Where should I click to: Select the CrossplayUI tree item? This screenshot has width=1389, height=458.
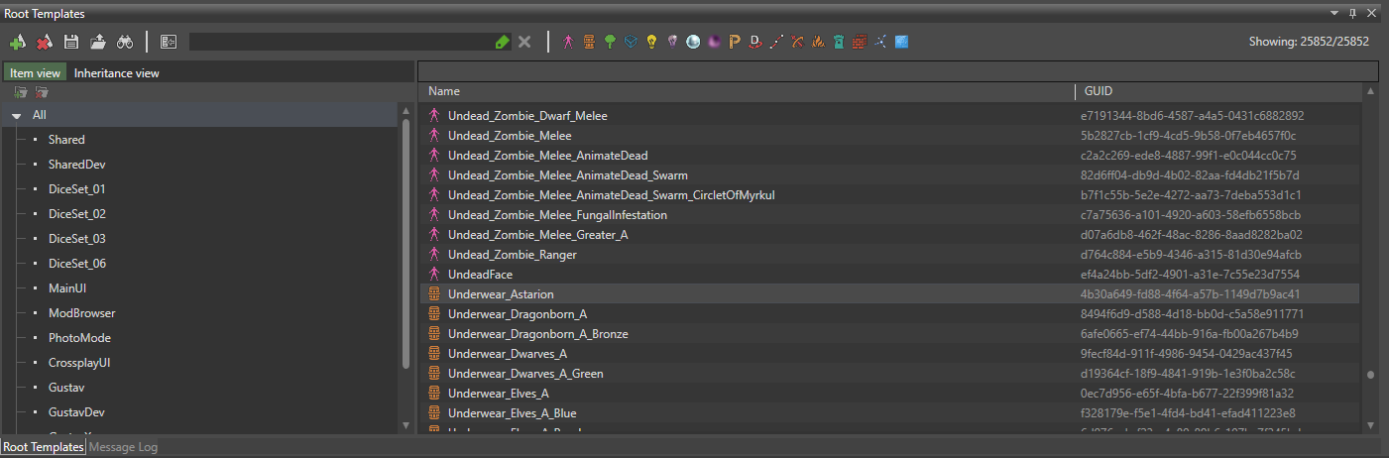[79, 363]
